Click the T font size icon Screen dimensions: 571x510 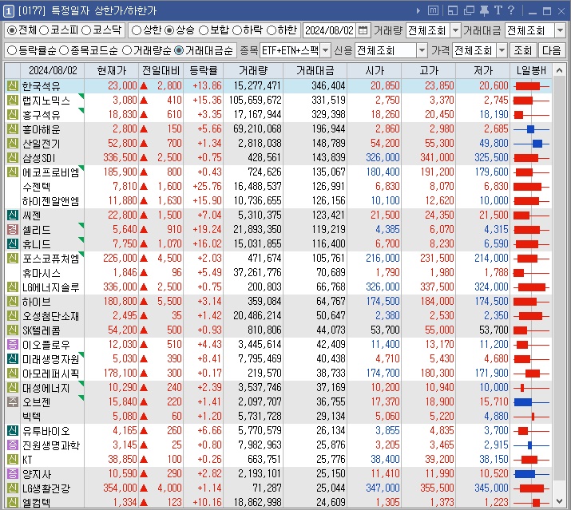tap(498, 10)
